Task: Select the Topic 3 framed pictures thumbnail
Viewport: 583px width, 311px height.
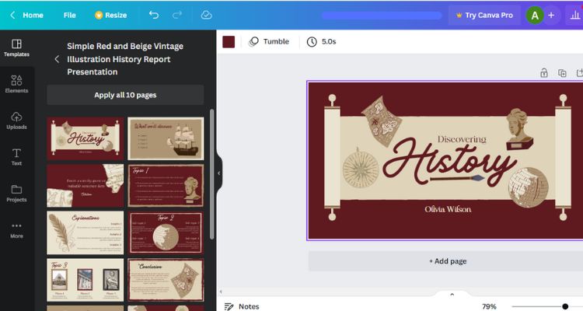Action: click(86, 280)
